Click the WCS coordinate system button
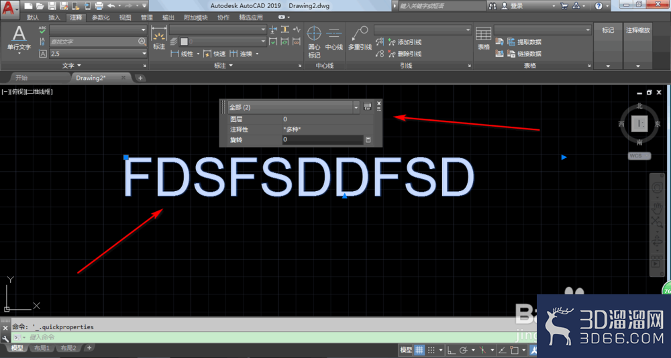The image size is (671, 358). tap(639, 156)
